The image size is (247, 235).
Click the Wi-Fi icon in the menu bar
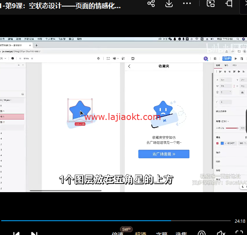tap(197, 39)
